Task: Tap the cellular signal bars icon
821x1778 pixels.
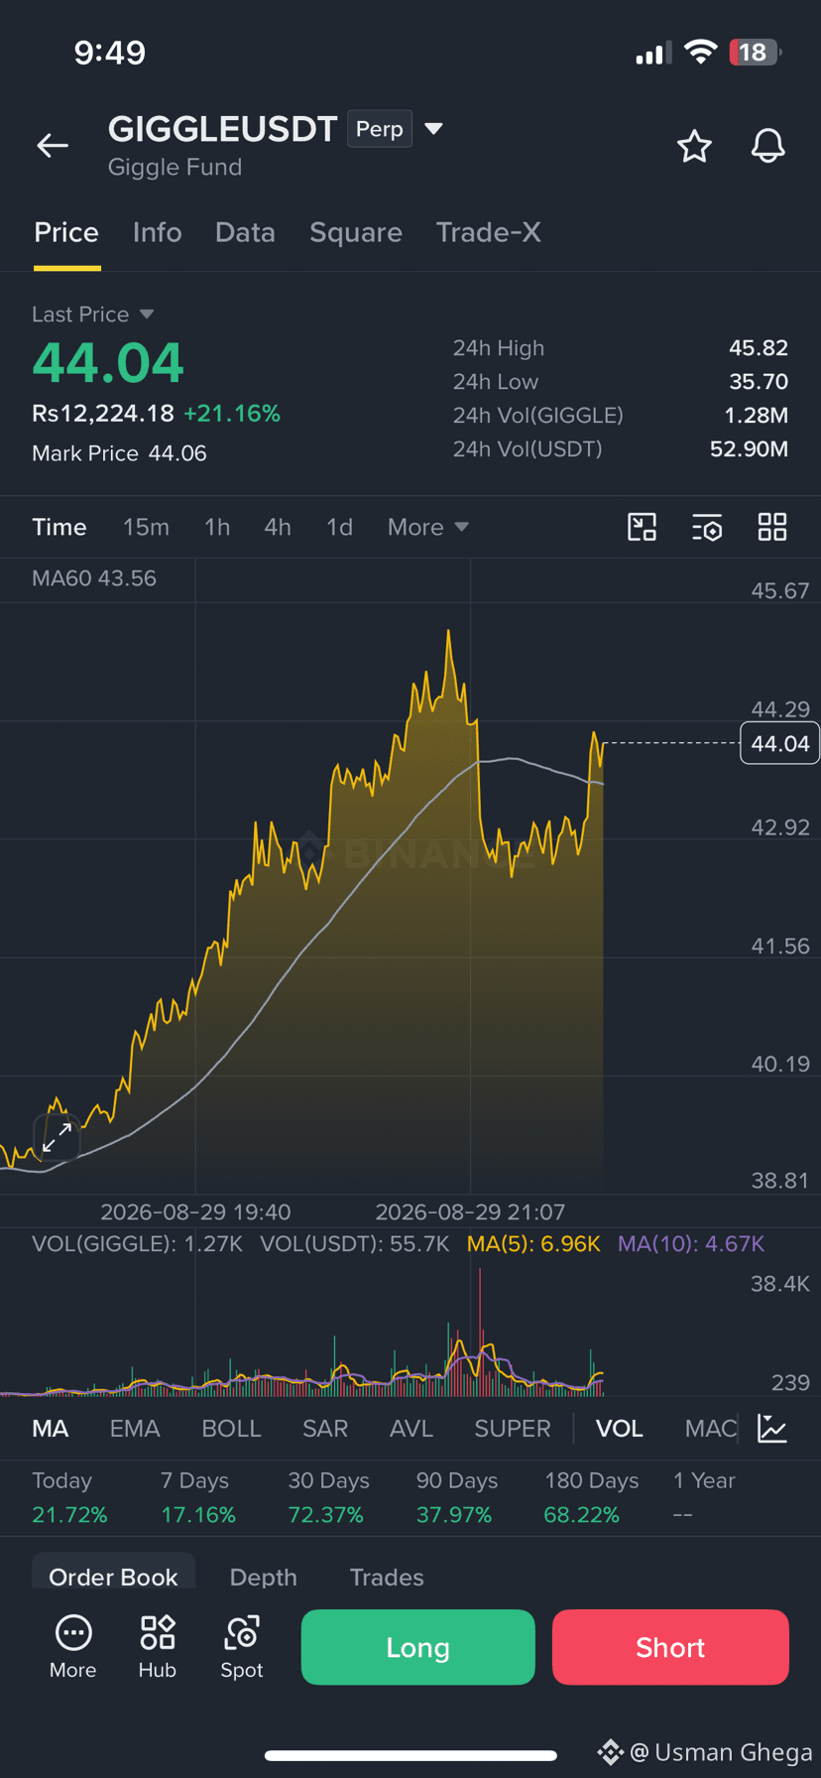Action: (652, 53)
